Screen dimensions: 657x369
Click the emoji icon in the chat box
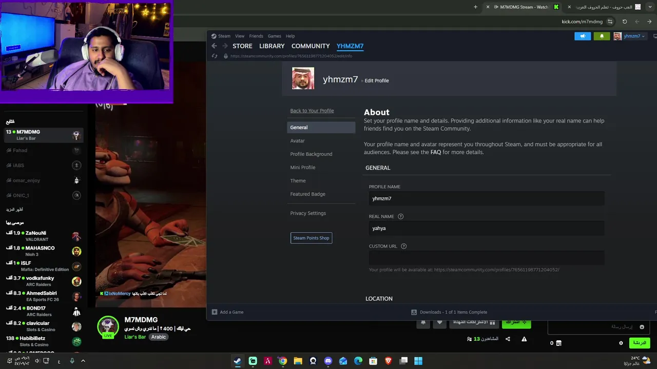point(642,327)
